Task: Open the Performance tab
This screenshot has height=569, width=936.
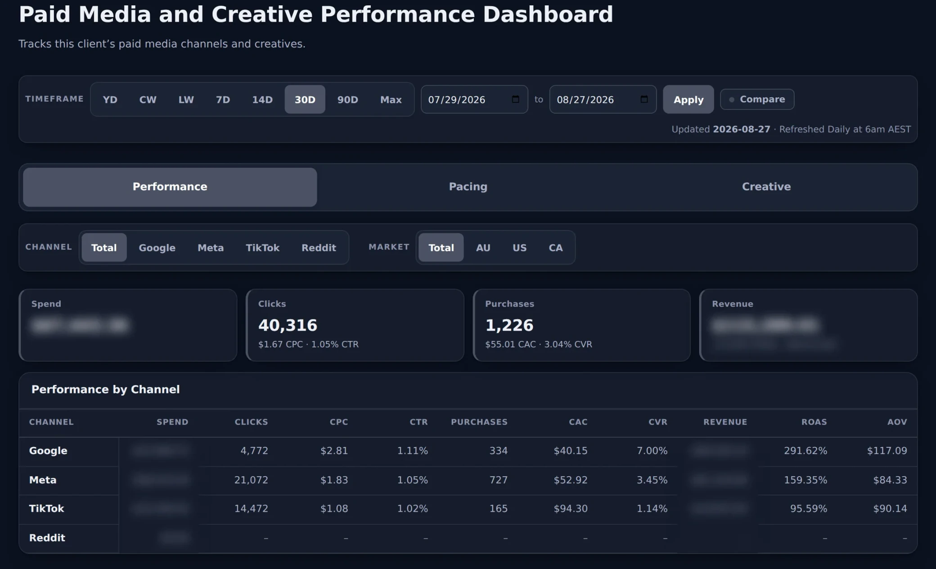Action: tap(170, 187)
